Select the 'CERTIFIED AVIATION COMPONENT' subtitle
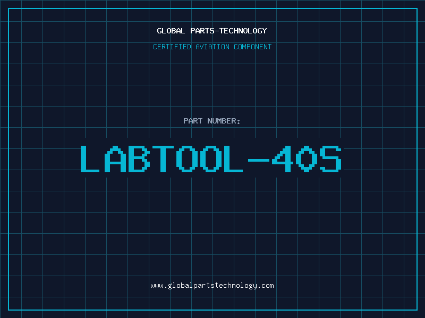The image size is (425, 318). [x=212, y=47]
